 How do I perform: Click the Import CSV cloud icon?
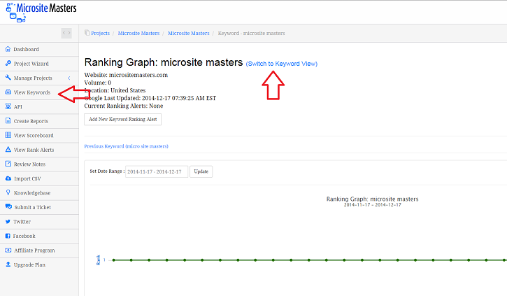click(8, 178)
